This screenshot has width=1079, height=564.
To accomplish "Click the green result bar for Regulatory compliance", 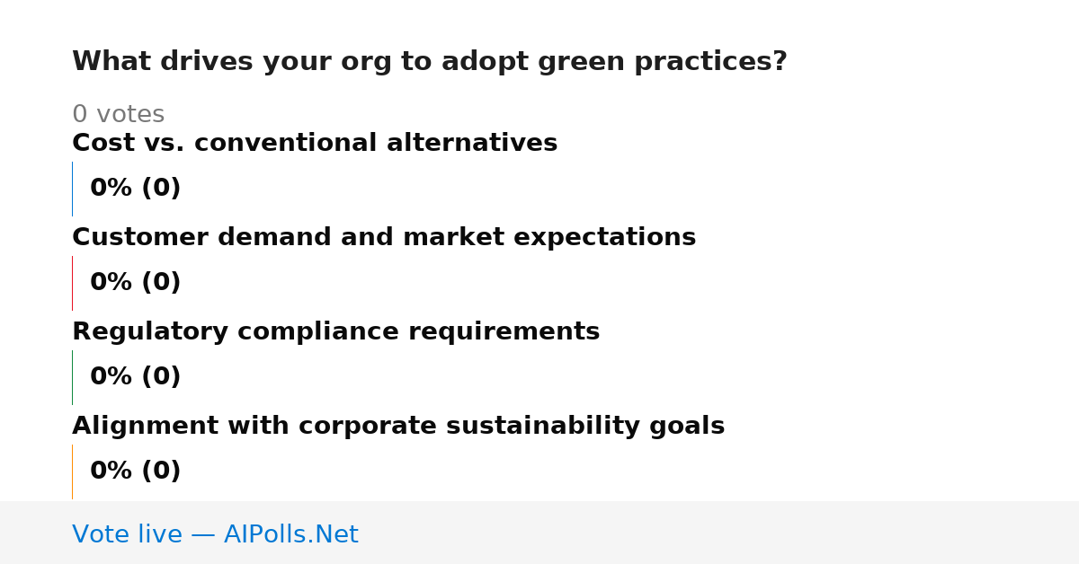I will 72,377.
